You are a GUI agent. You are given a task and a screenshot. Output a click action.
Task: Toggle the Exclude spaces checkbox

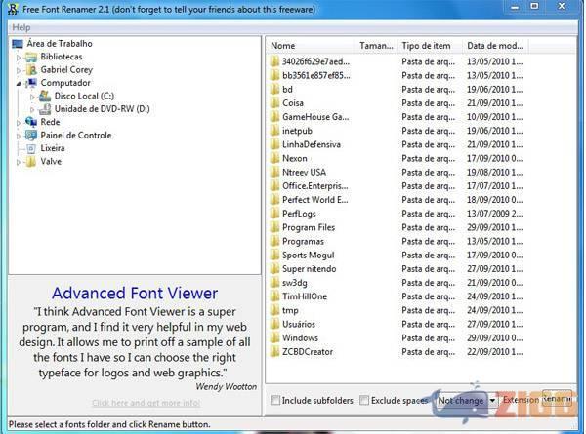tap(364, 400)
